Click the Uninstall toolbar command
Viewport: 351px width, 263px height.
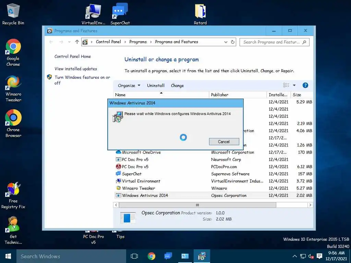[156, 85]
